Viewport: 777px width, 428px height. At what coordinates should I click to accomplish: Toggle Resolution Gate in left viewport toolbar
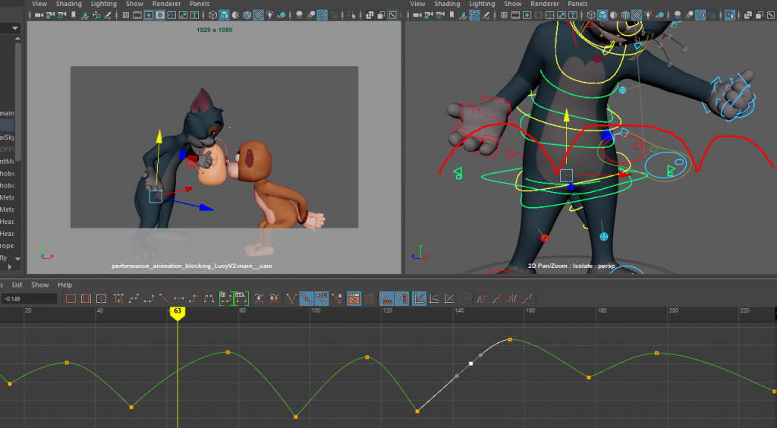149,15
